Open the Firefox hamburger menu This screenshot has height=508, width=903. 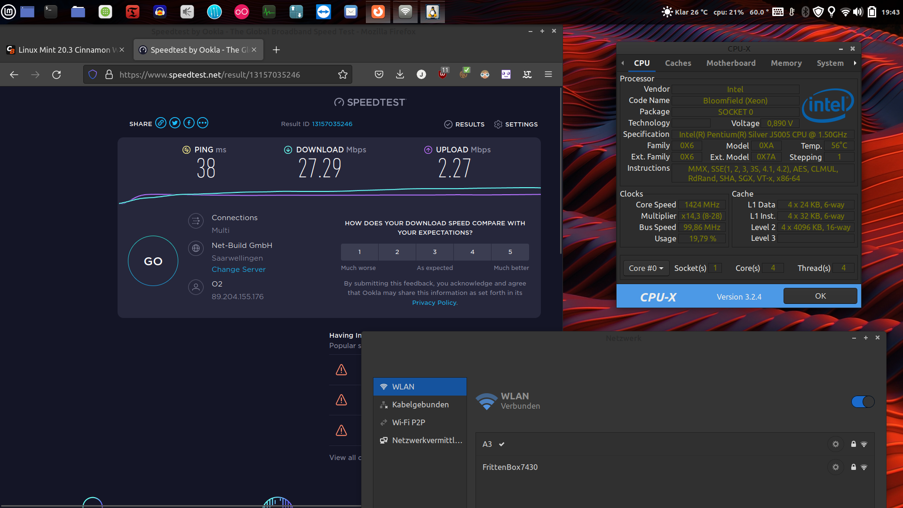point(548,74)
